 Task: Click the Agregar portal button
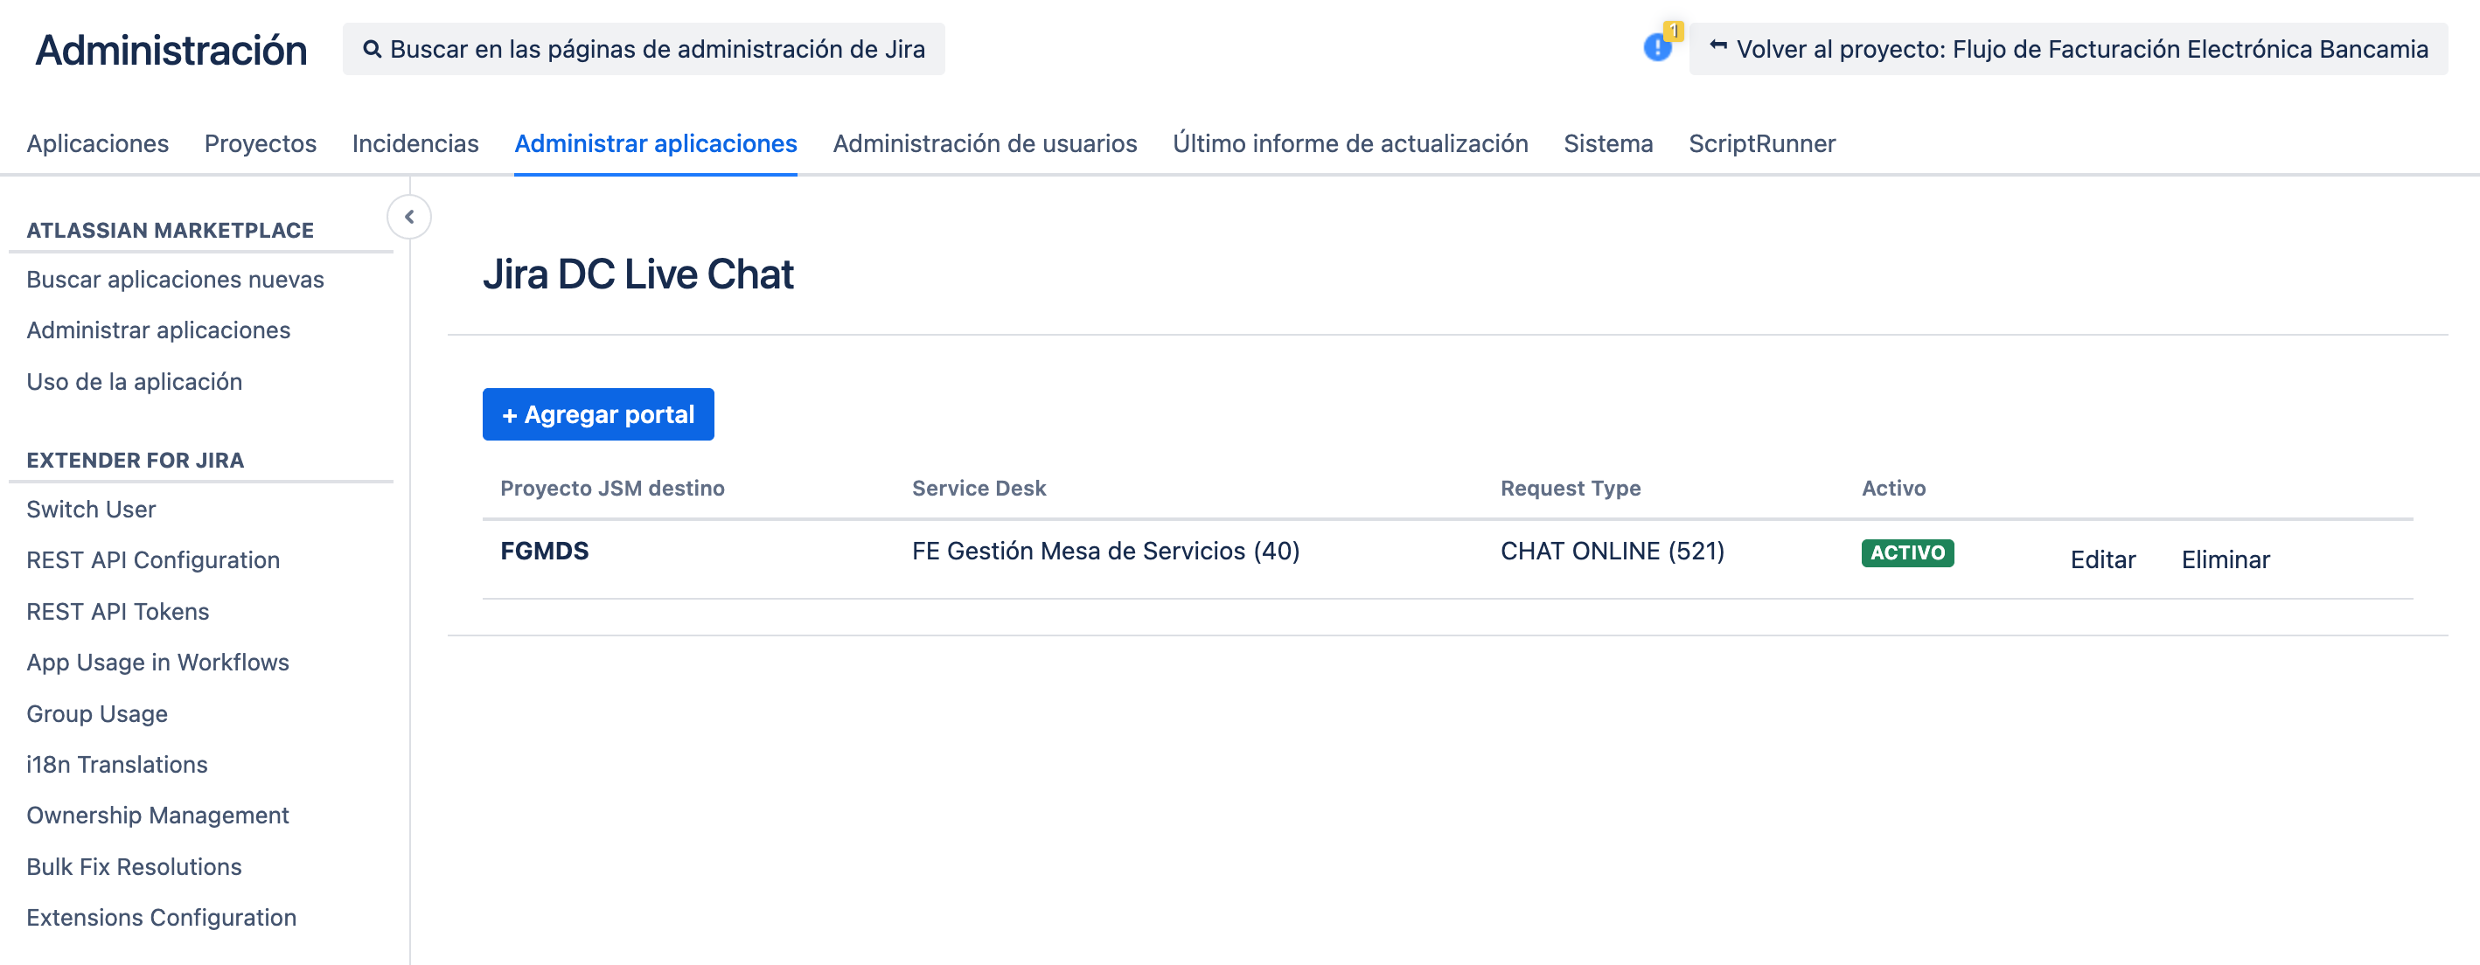point(598,413)
